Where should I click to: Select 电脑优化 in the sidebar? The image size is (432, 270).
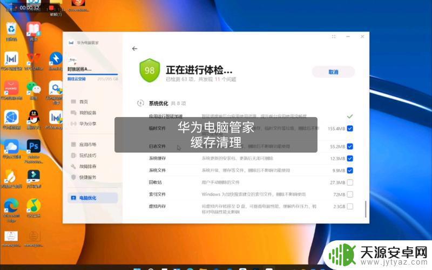coord(92,198)
